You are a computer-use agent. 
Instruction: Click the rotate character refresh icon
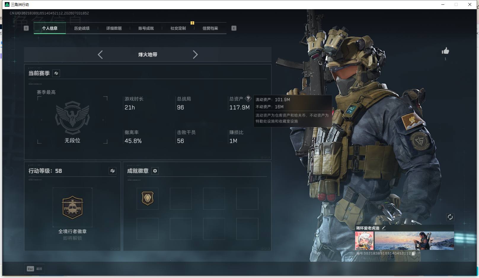coord(450,217)
